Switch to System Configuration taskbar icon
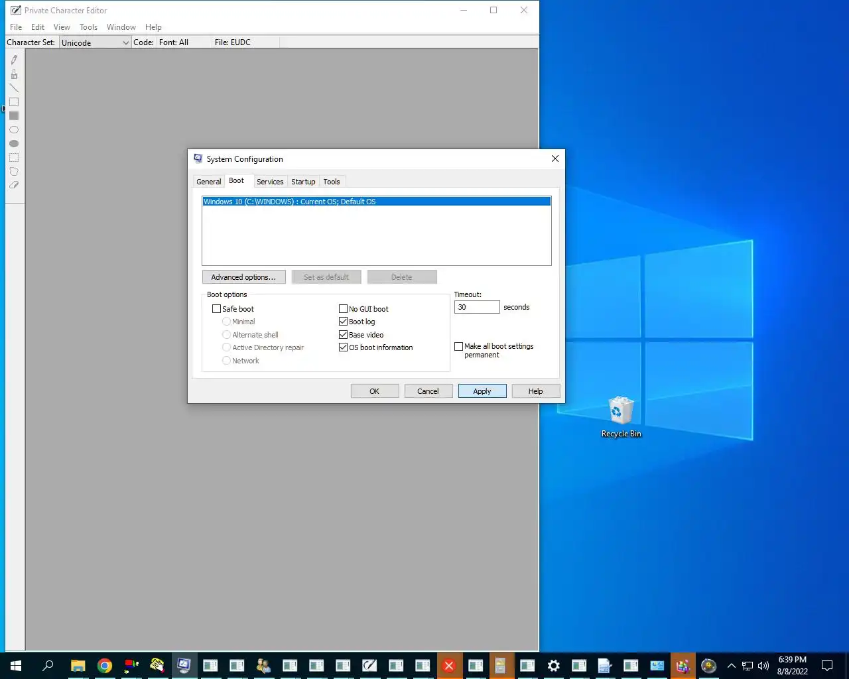 coord(184,666)
